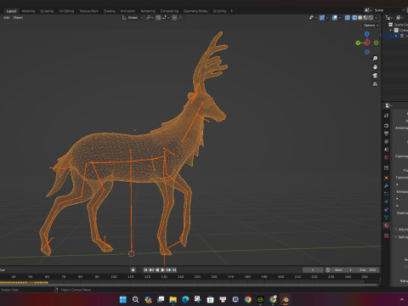This screenshot has width=408, height=306.
Task: Open the Add menu in viewport header
Action: click(x=6, y=18)
